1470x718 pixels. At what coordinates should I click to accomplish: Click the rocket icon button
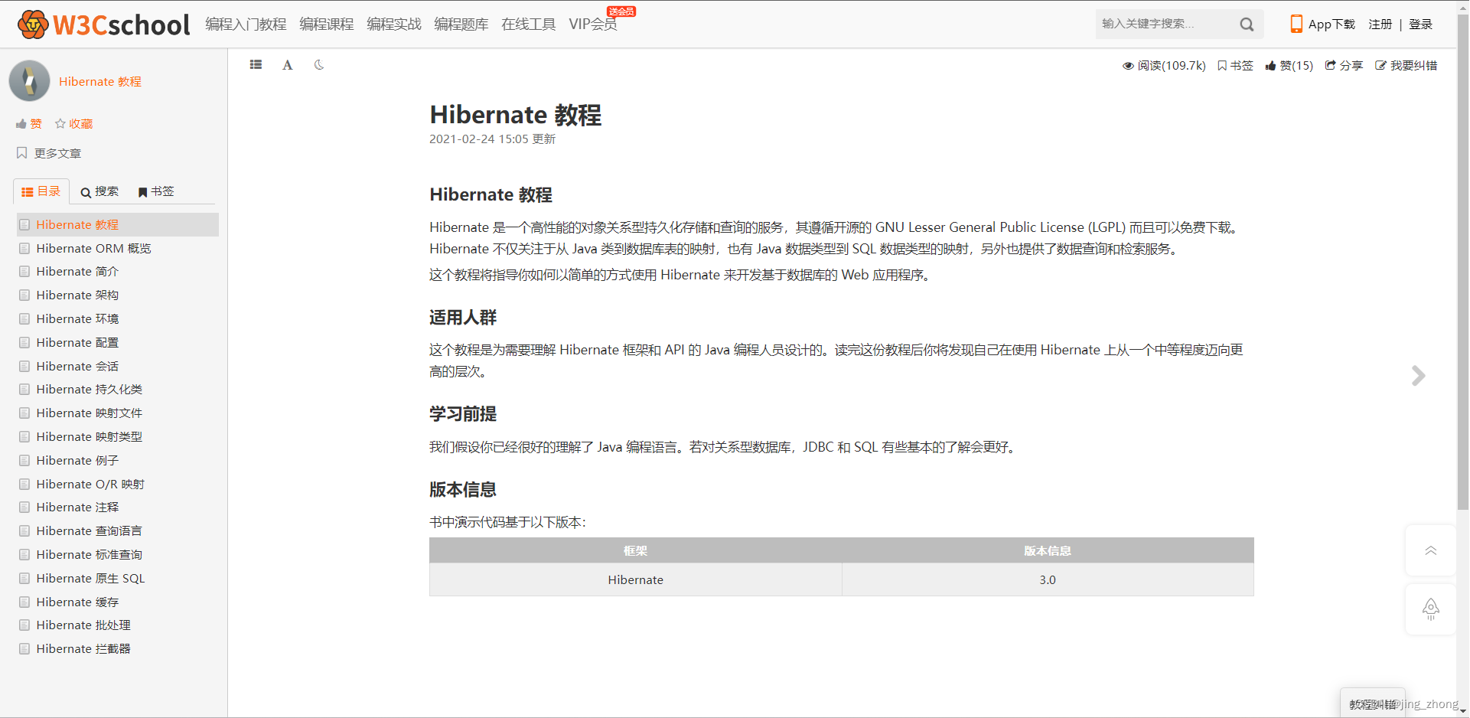click(x=1430, y=609)
